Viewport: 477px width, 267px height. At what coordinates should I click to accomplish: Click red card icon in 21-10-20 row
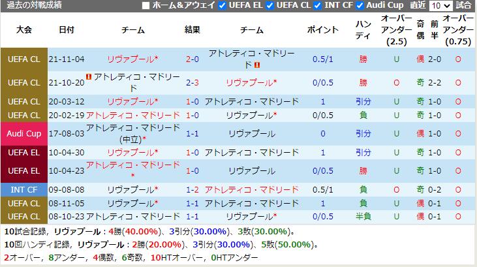coord(89,77)
